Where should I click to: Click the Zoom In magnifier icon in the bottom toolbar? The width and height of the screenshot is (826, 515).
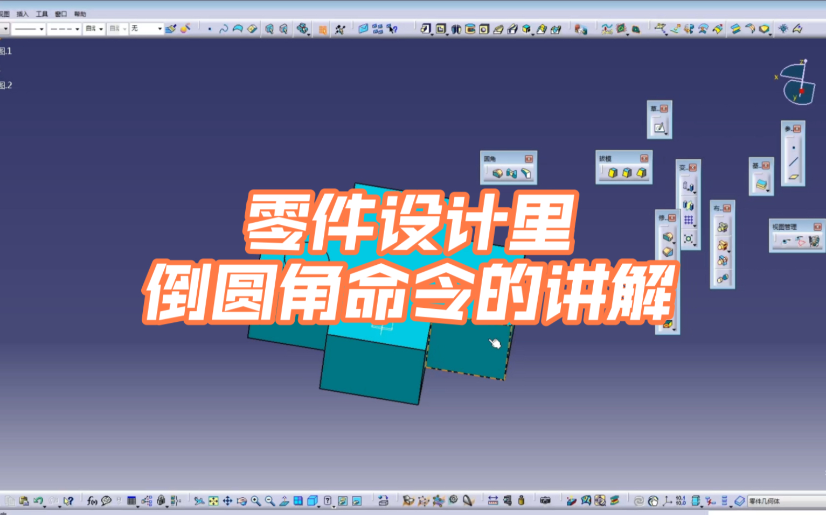click(256, 500)
